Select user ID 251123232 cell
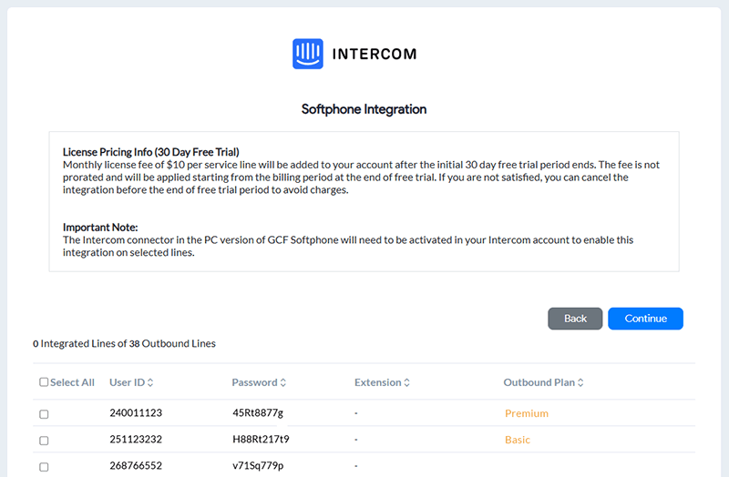This screenshot has width=729, height=477. click(136, 440)
